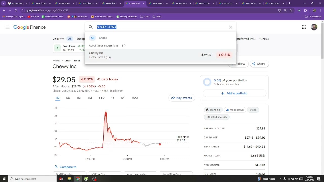The height and width of the screenshot is (182, 324).
Task: Open the INFO bookmarks folder
Action: [157, 17]
